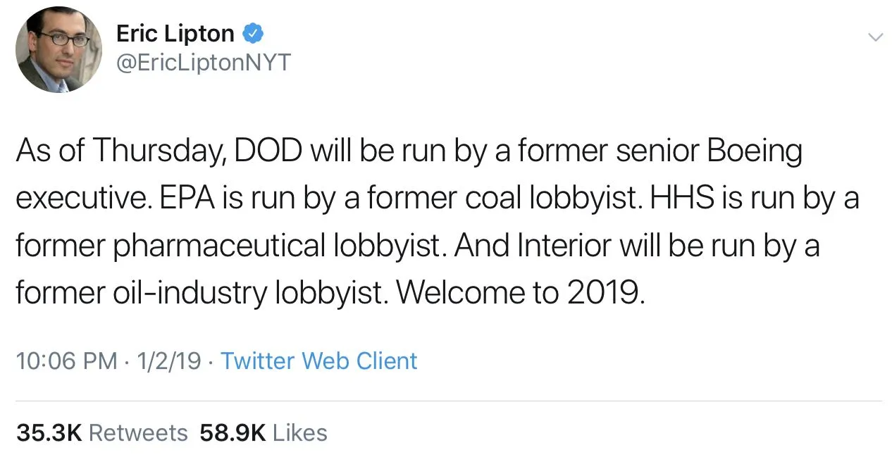Viewport: 892px width, 457px height.
Task: Open the @EricLiptonNYT handle link
Action: coord(202,63)
